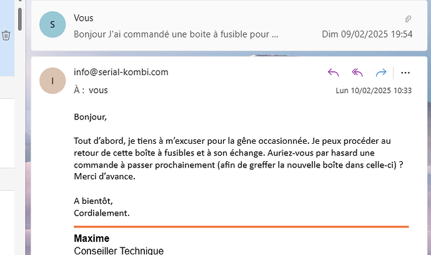Viewport: 431px width, 255px height.
Task: Click the paragraph starting 'Tout d'abord'
Action: [239, 159]
